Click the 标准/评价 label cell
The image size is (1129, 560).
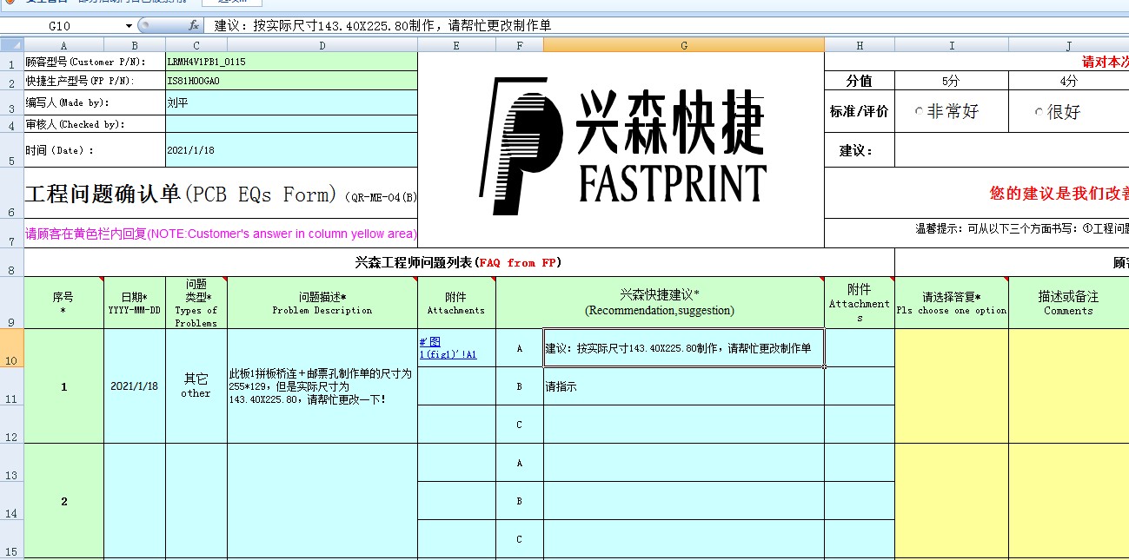(x=860, y=111)
